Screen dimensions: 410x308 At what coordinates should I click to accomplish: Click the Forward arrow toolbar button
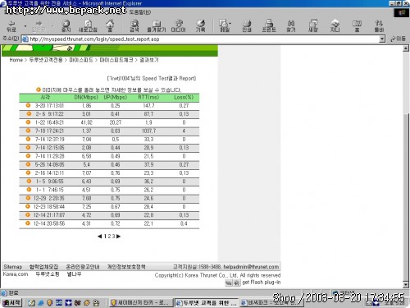click(39, 26)
